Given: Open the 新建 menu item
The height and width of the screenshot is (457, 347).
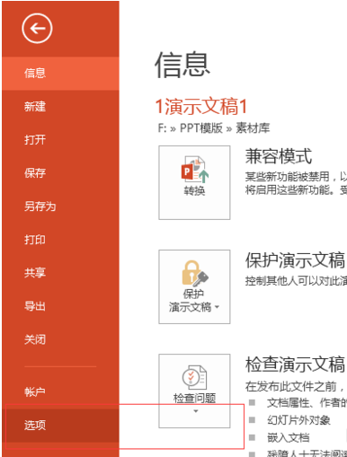Looking at the screenshot, I should (60, 107).
